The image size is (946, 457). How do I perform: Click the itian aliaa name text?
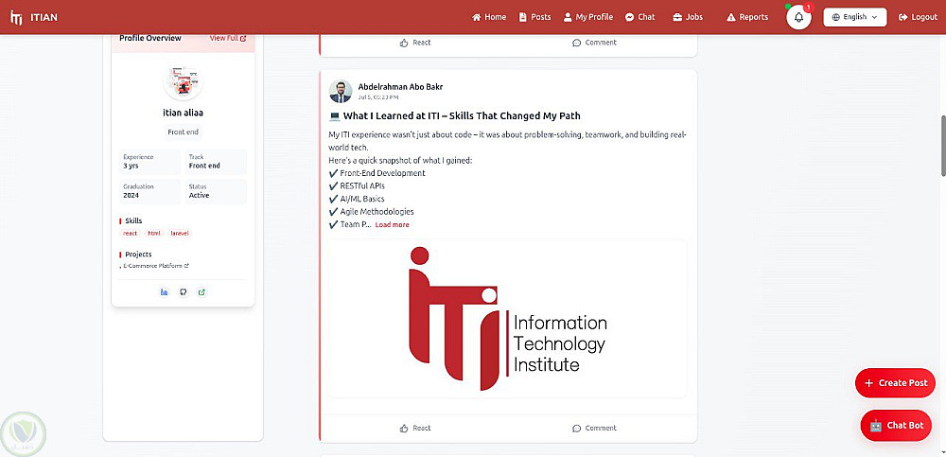point(183,113)
